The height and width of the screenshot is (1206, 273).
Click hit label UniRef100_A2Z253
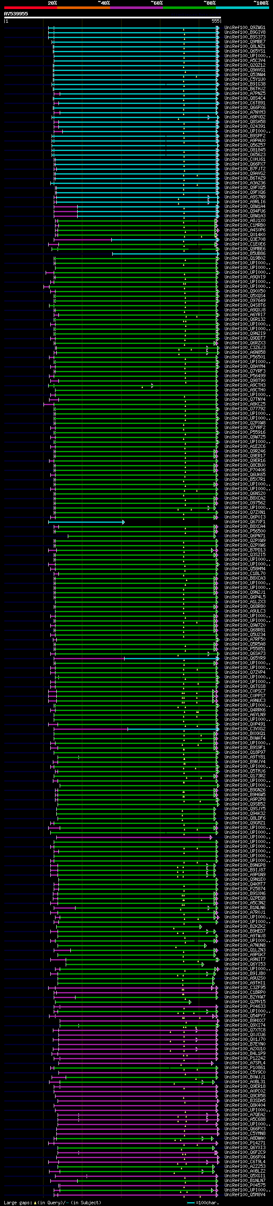coord(245,1166)
